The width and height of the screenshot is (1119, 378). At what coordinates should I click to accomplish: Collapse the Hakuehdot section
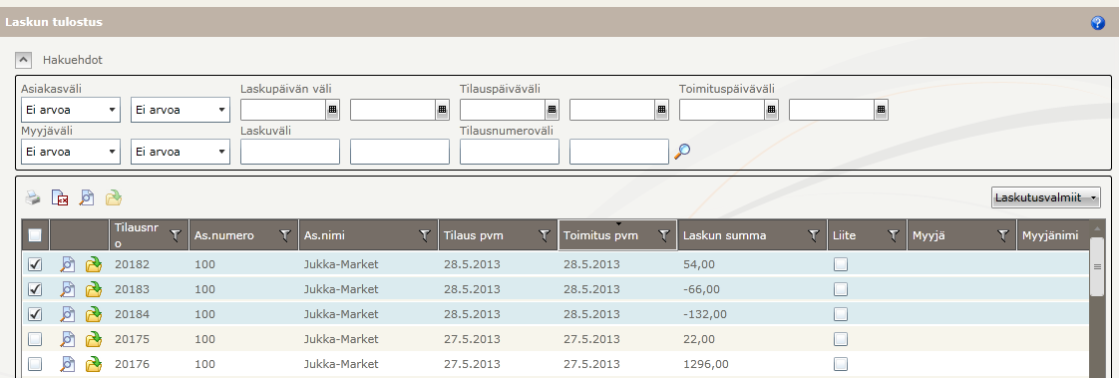[24, 60]
